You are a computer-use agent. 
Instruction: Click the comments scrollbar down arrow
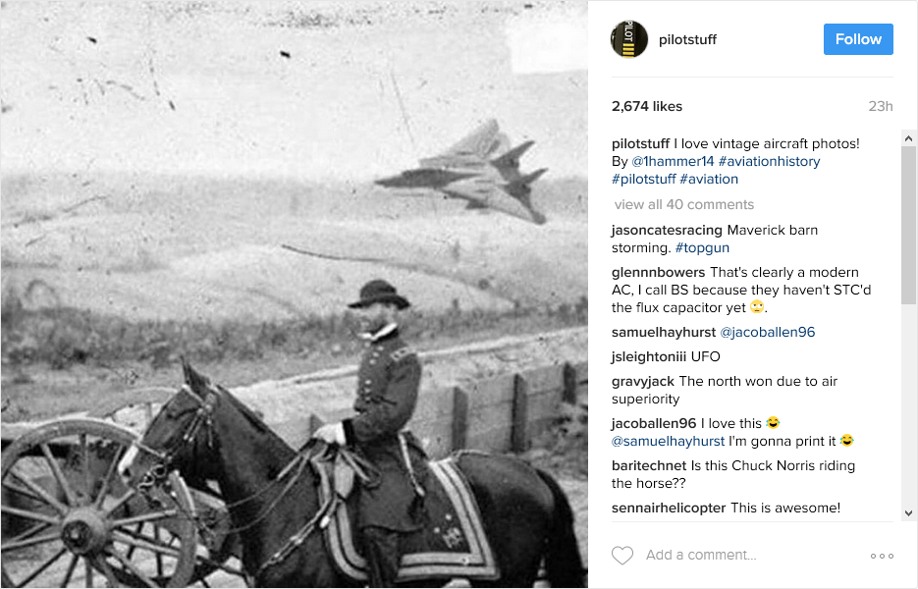coord(908,512)
